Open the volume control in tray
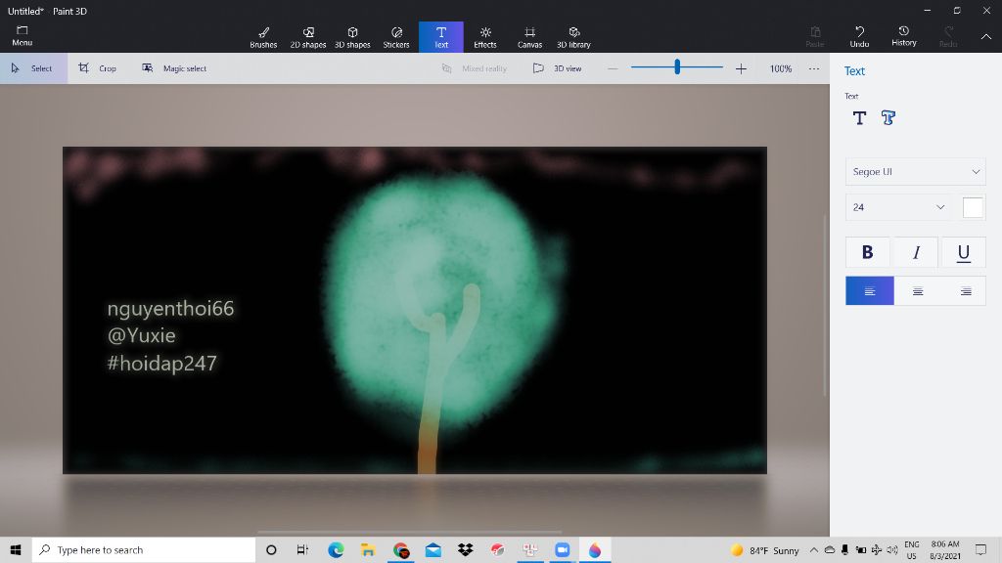 tap(892, 549)
